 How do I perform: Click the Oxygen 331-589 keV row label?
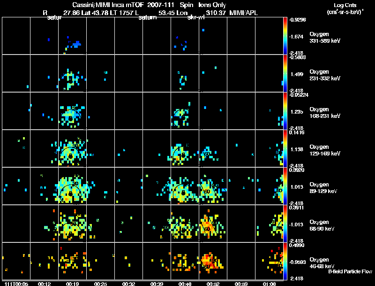[x=325, y=38]
